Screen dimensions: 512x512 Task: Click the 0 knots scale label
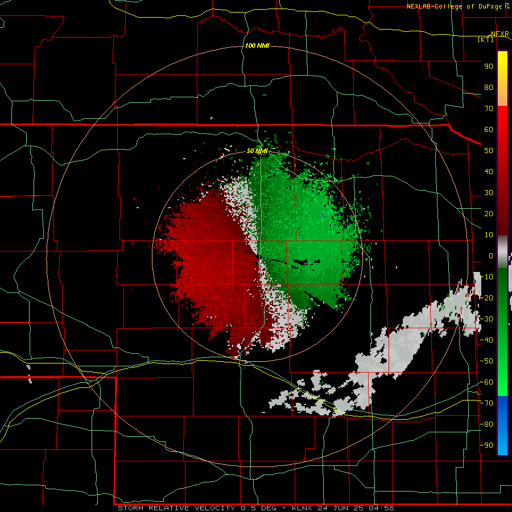491,256
